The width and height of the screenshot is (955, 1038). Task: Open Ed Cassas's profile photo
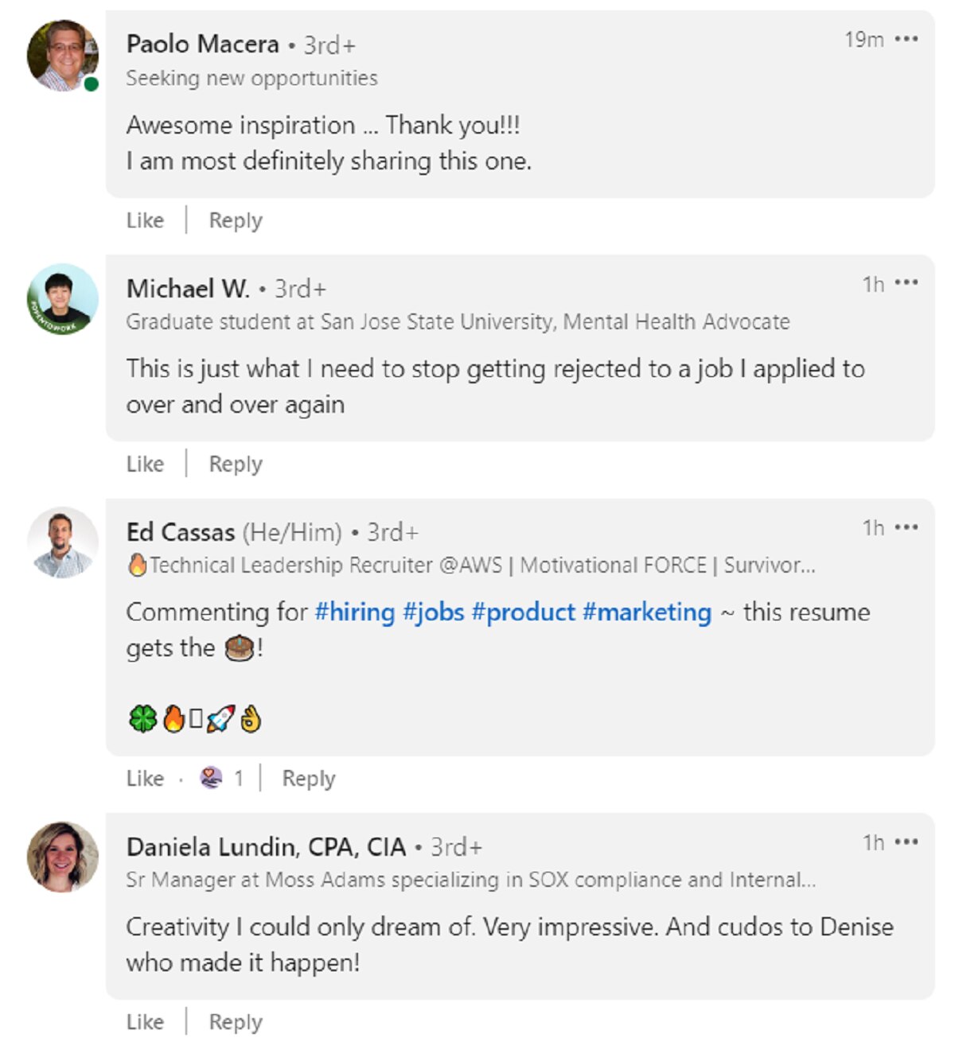62,542
